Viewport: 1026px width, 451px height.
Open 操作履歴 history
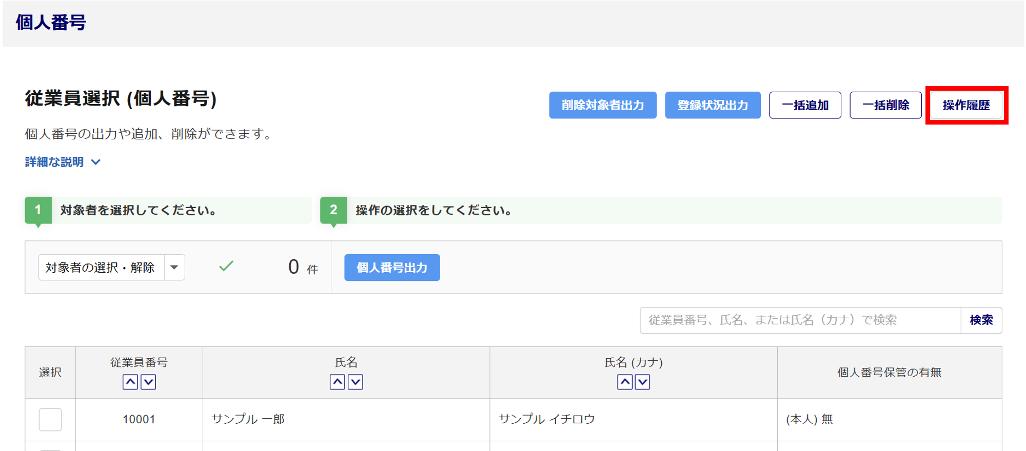tap(966, 105)
